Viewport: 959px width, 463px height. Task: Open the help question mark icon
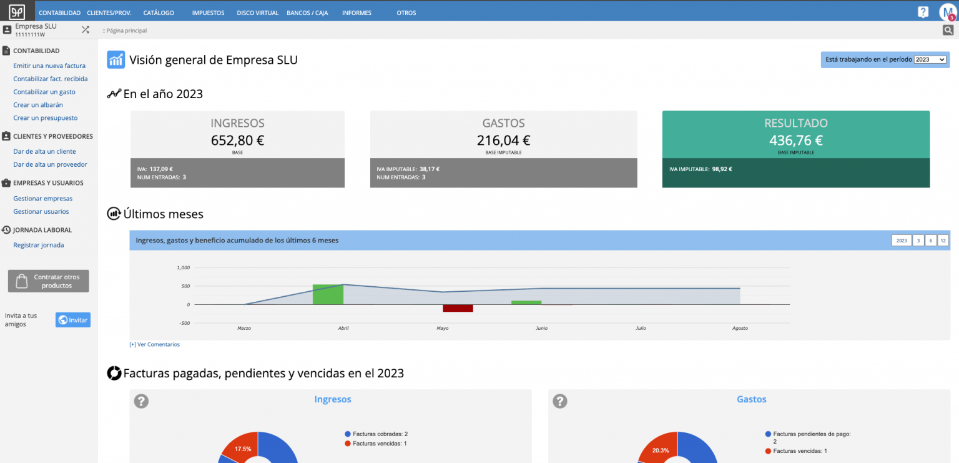point(923,12)
